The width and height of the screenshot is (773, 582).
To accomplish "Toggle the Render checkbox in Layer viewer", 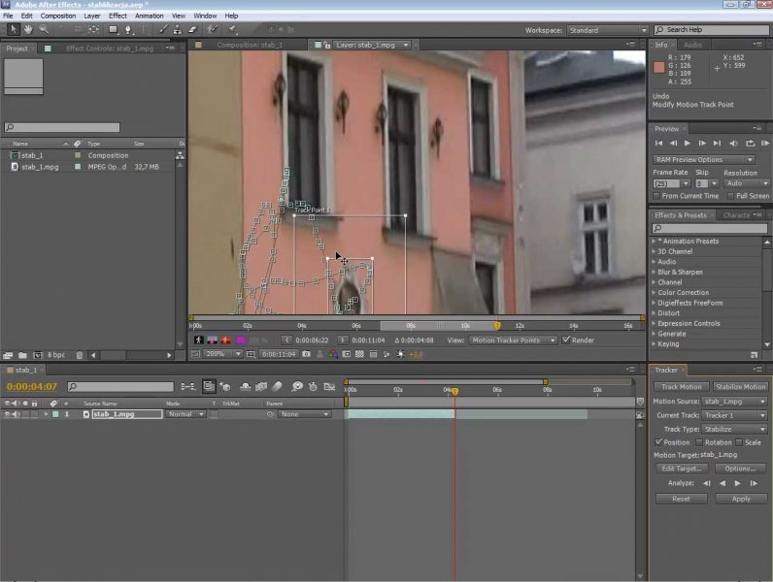I will pyautogui.click(x=567, y=340).
